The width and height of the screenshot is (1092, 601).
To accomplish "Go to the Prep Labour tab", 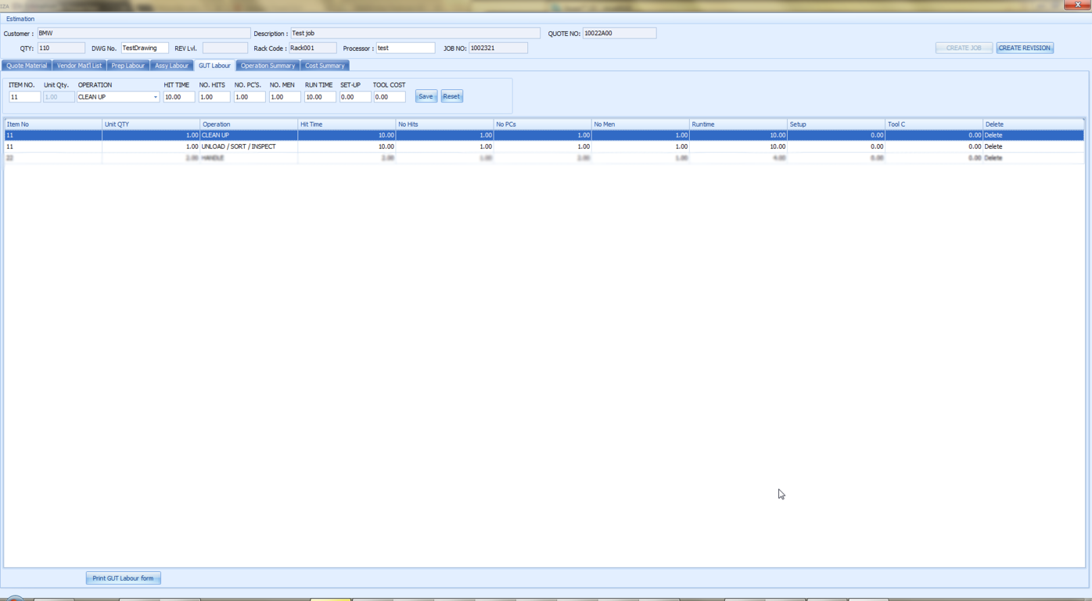I will (128, 66).
